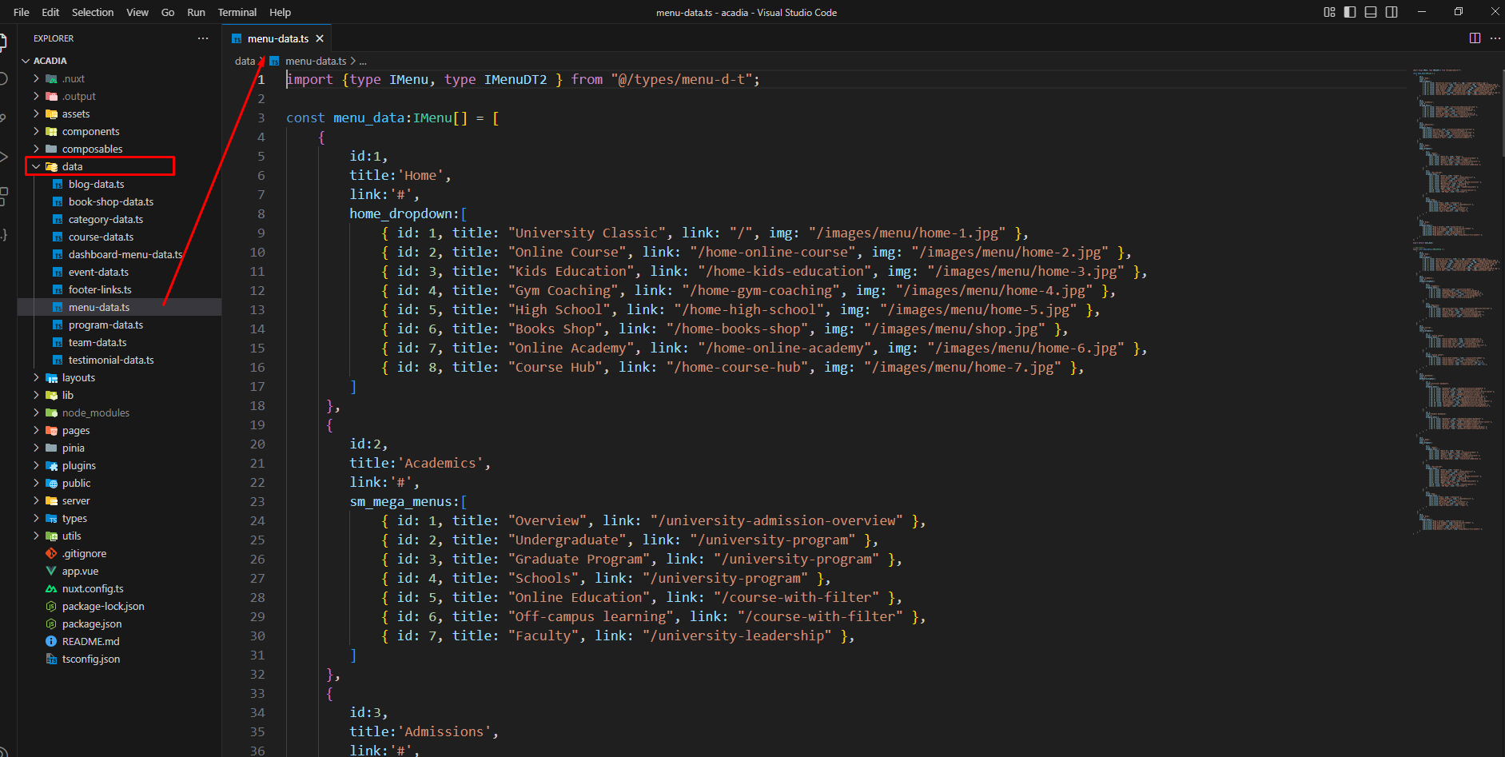Expand the assets folder
The height and width of the screenshot is (757, 1505).
(x=120, y=114)
